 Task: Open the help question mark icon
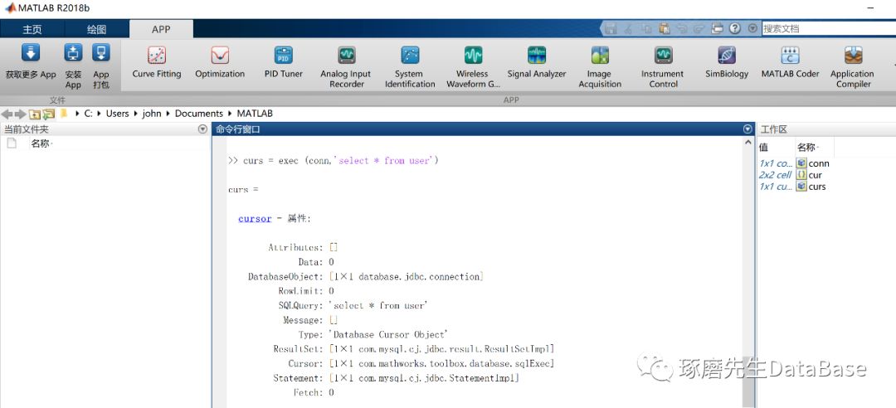tap(735, 28)
